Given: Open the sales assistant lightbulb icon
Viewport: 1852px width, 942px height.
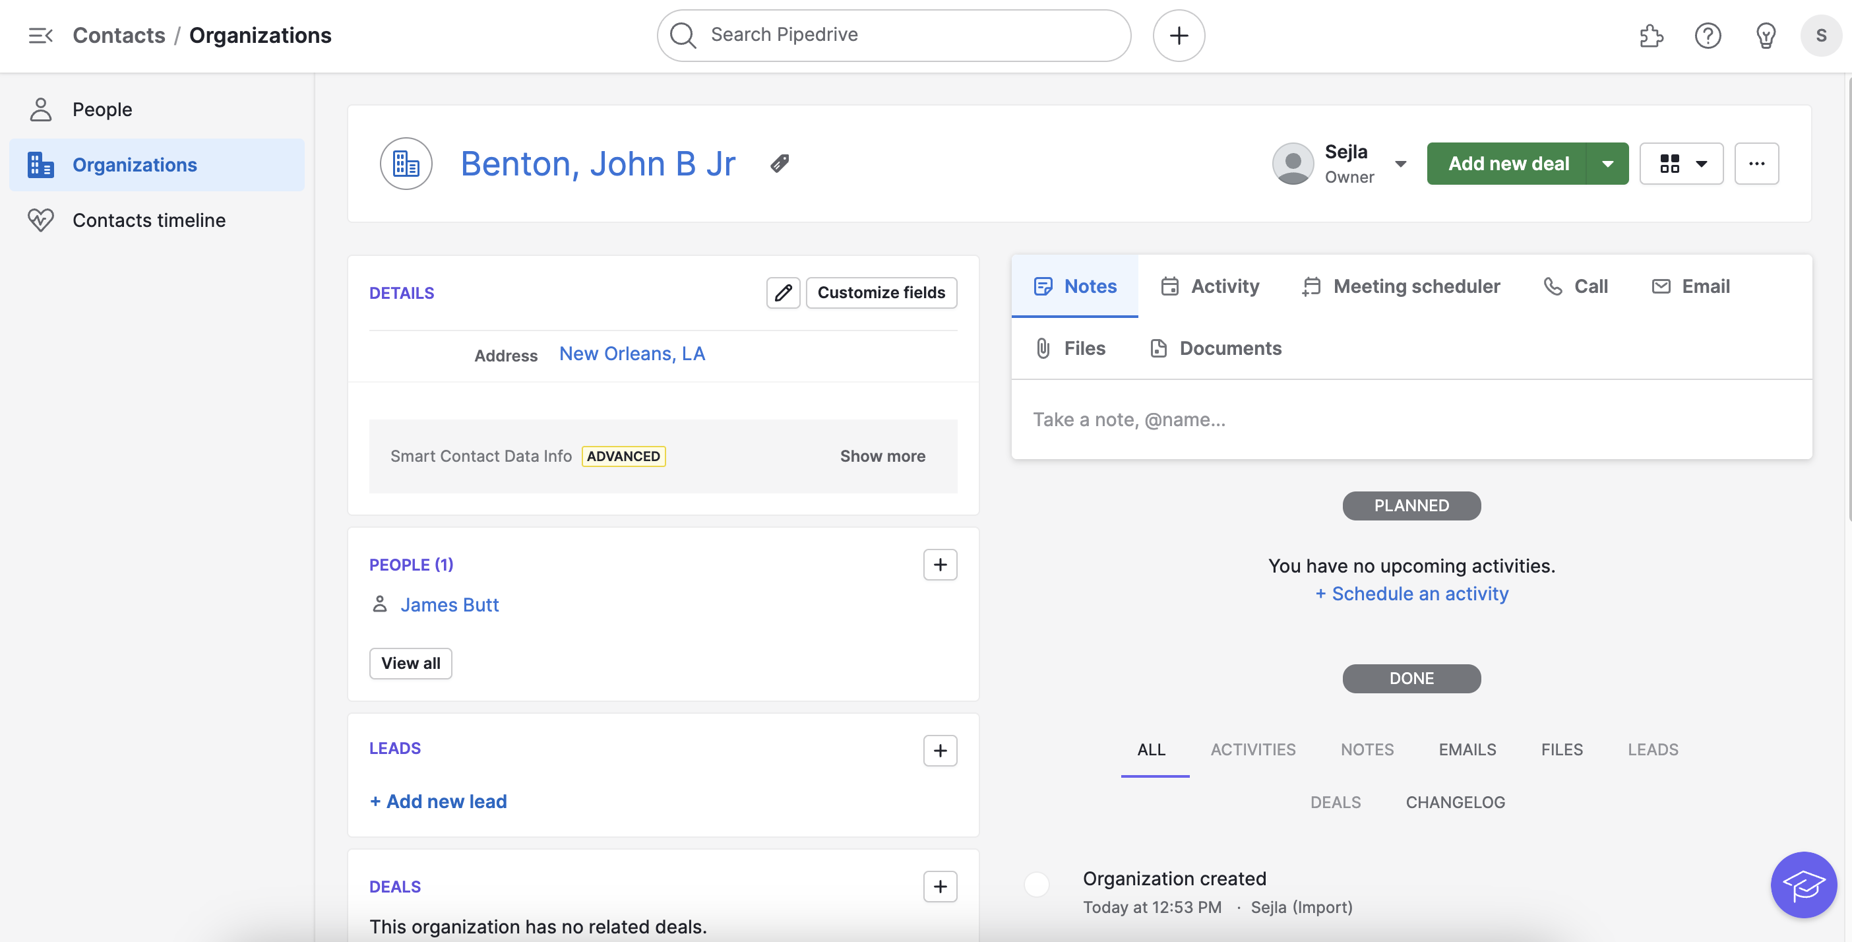Looking at the screenshot, I should [1765, 35].
